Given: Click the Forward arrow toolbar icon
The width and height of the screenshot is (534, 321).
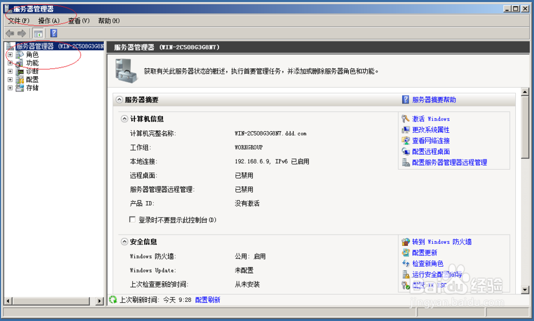Looking at the screenshot, I should pos(22,33).
